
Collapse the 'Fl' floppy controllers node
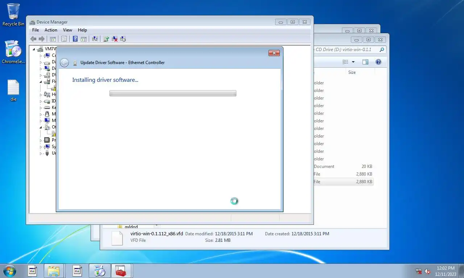(41, 82)
